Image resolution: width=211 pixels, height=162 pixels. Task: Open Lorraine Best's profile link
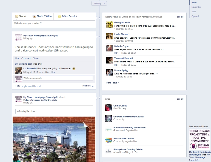[x=25, y=64]
